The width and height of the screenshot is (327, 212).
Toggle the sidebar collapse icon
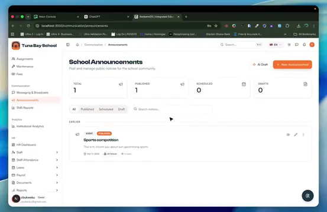68,45
